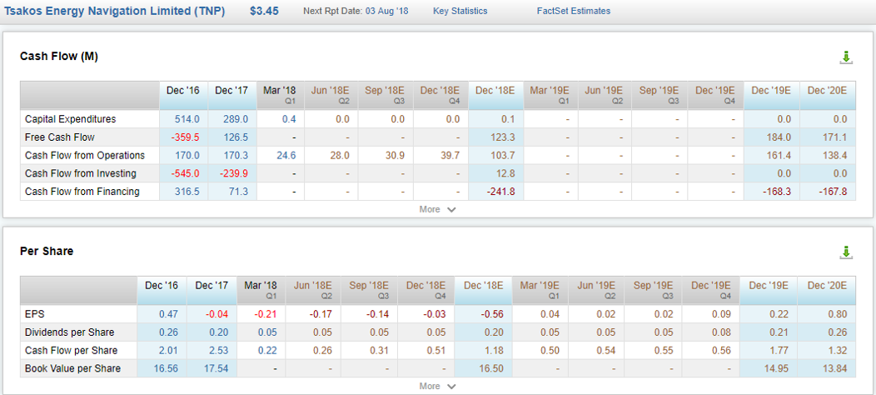Expand More rows under Per Share table

[x=438, y=386]
